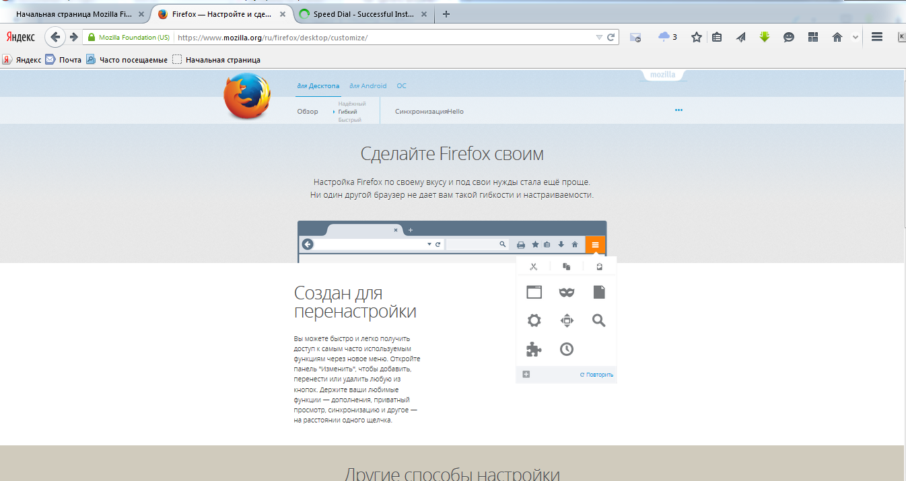
Task: Open the URL bar history dropdown arrow
Action: coord(599,38)
